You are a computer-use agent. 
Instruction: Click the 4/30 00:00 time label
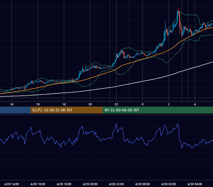coord(143,184)
